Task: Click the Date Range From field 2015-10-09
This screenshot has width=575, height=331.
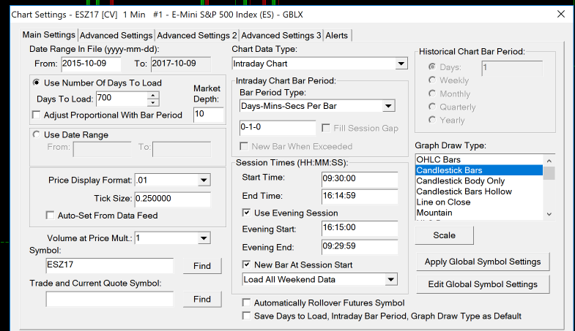Action: coord(91,64)
